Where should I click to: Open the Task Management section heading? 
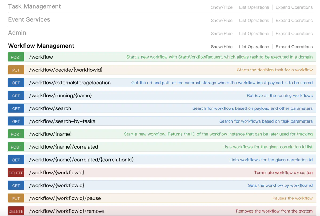click(x=34, y=6)
